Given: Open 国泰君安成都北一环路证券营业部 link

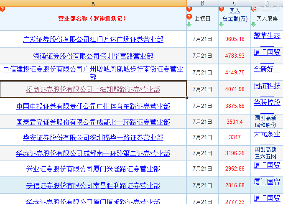Looking at the screenshot, I should pyautogui.click(x=93, y=122).
